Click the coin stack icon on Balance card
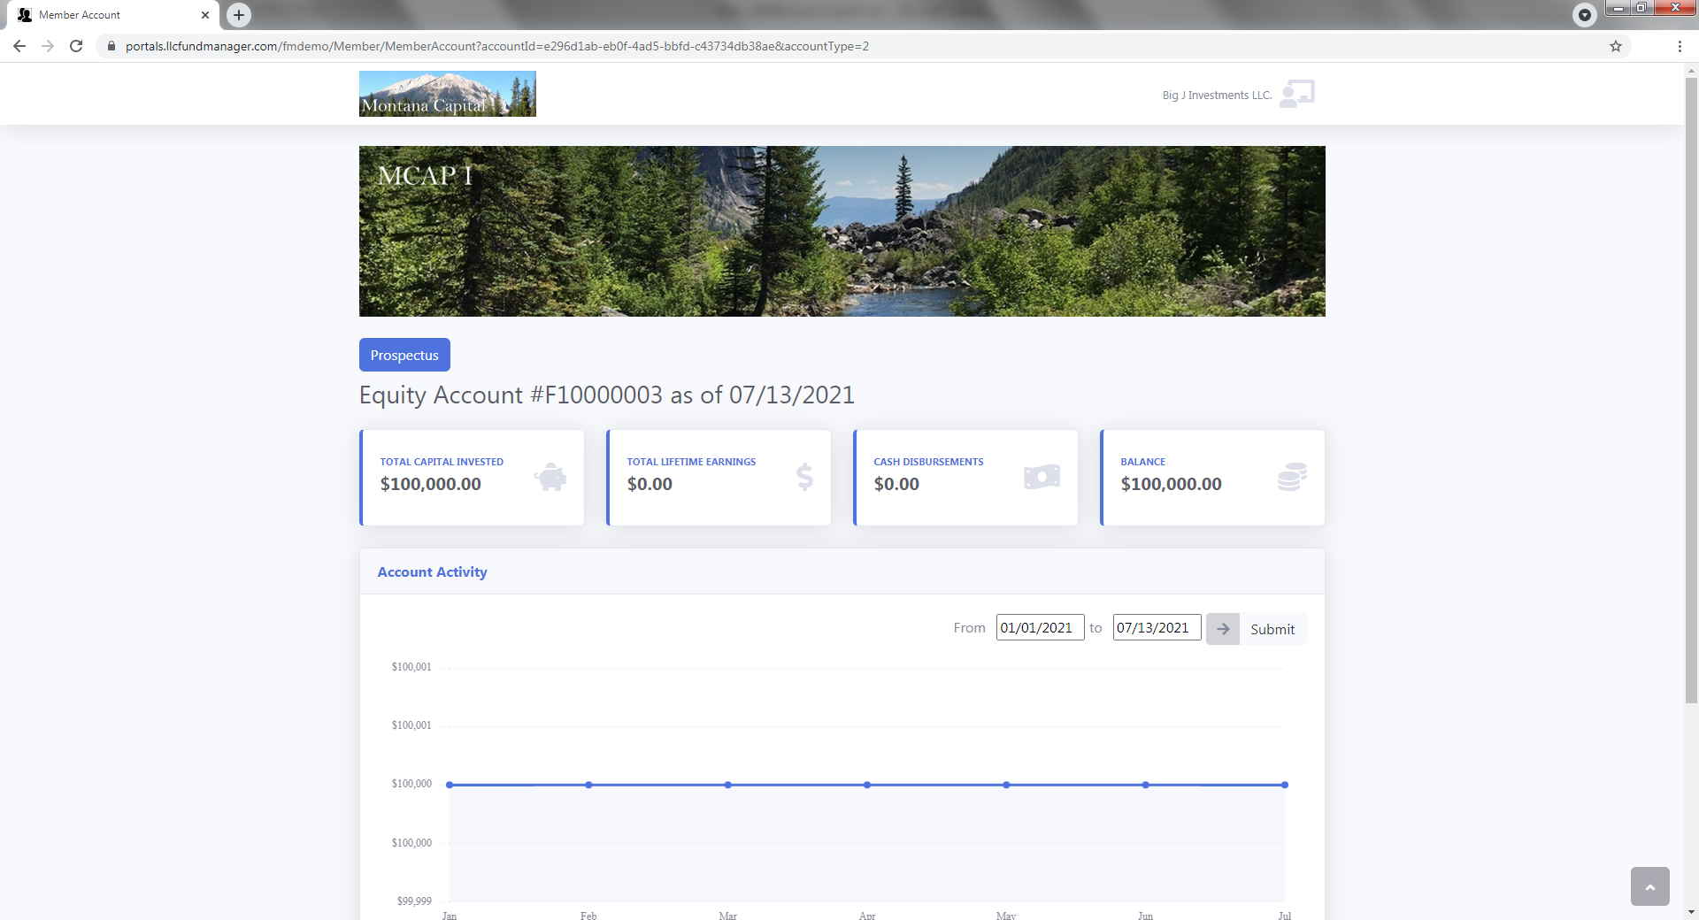This screenshot has height=920, width=1699. (x=1291, y=476)
